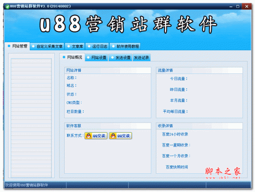Viewport: 255px width, 192px height.
Task: Click the 栏目数量 label
Action: [75, 112]
